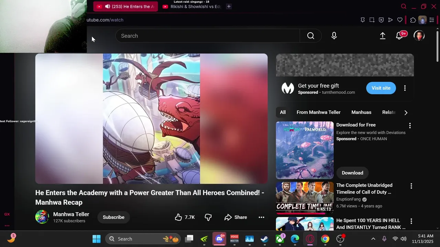Image resolution: width=440 pixels, height=247 pixels.
Task: Click the browser address bar URL
Action: coord(105,20)
